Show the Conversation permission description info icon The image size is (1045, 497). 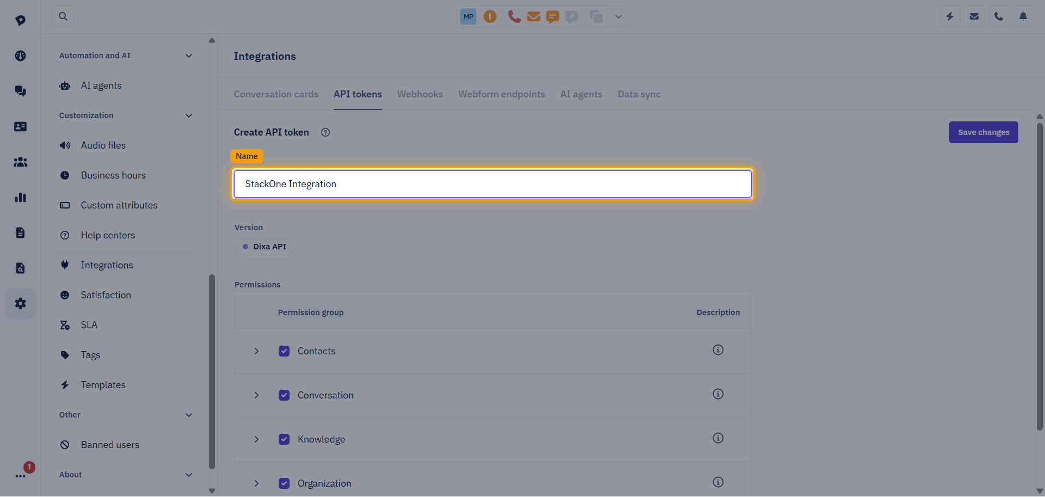718,394
